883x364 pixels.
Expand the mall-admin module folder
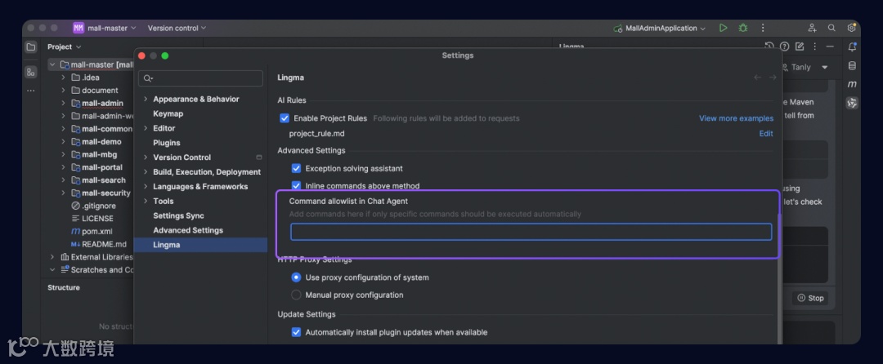click(64, 104)
